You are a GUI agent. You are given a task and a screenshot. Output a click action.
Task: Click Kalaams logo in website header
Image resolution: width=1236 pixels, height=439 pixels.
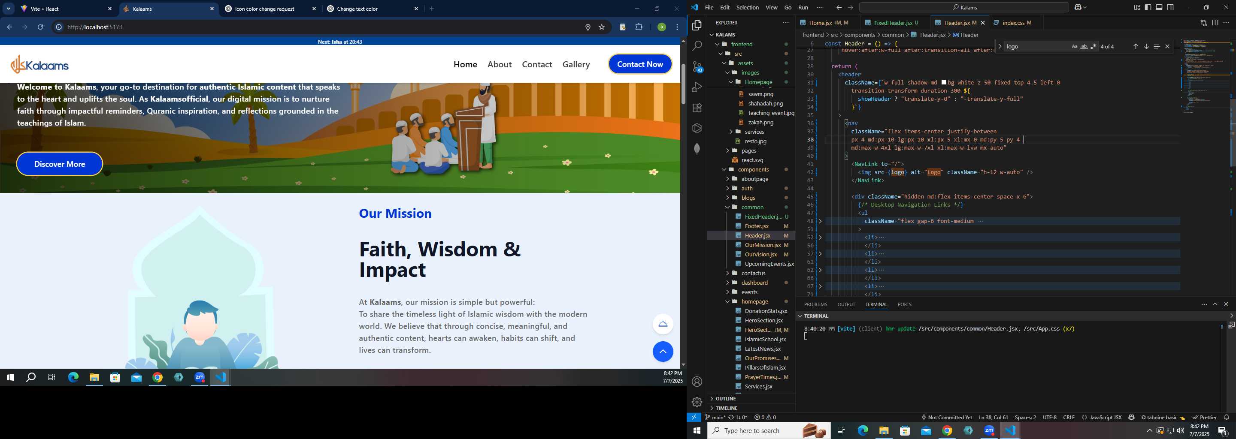pos(40,64)
